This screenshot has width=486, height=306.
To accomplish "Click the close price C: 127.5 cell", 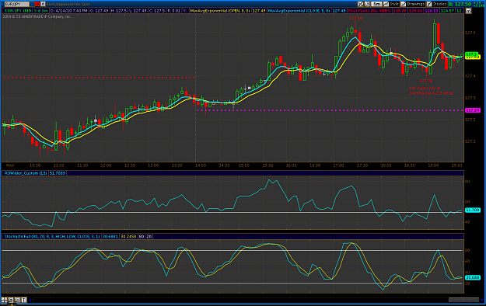I will pos(157,11).
